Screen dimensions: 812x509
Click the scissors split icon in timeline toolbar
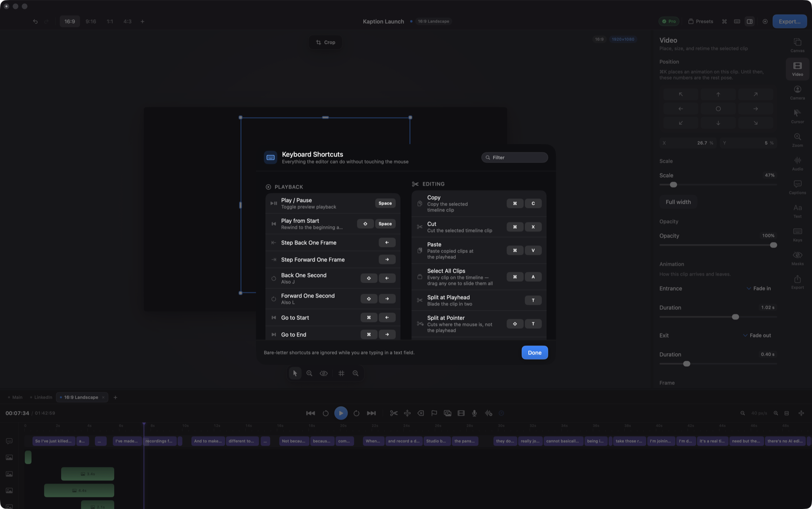pyautogui.click(x=394, y=413)
